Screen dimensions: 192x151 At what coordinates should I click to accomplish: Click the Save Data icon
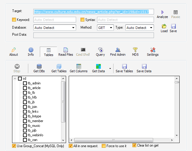click(x=144, y=66)
